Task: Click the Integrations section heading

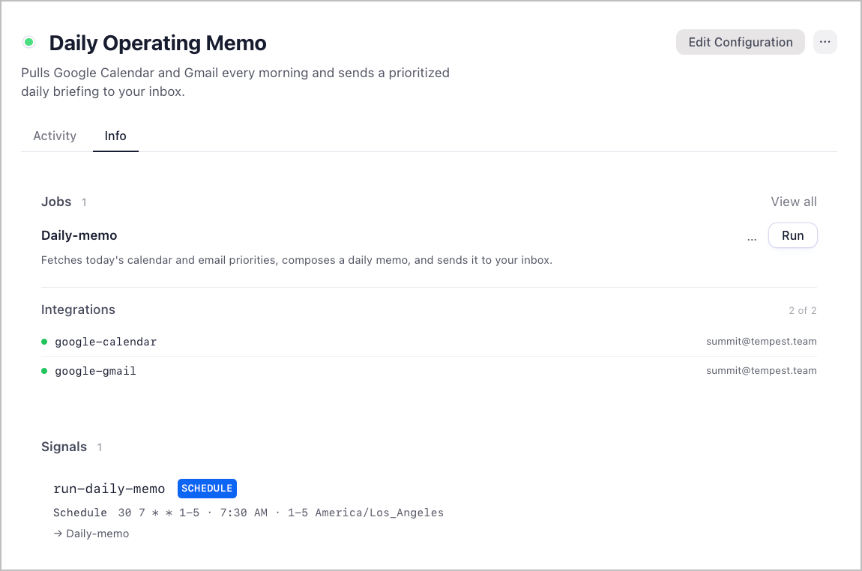Action: pos(78,309)
